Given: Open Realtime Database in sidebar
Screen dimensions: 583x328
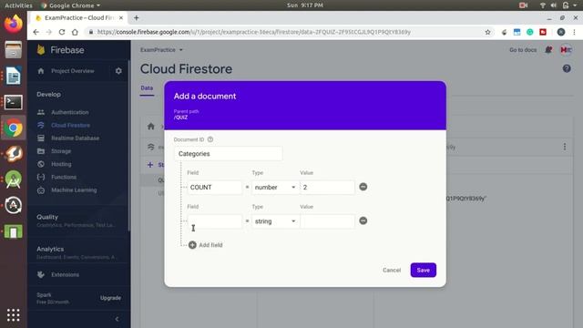Looking at the screenshot, I should click(75, 138).
